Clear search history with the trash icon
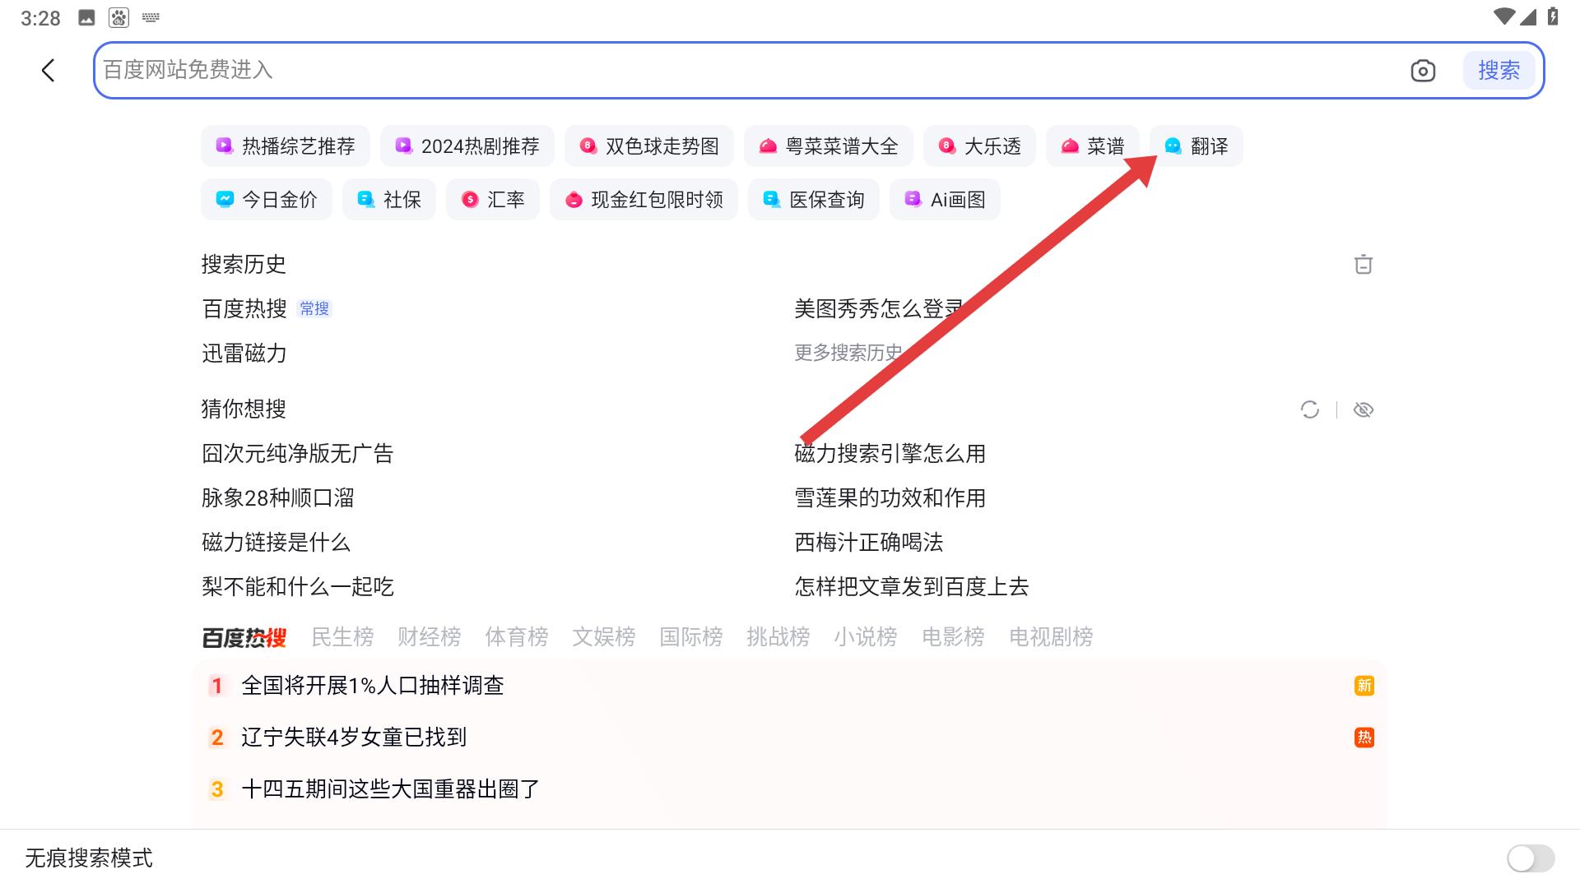 tap(1364, 265)
